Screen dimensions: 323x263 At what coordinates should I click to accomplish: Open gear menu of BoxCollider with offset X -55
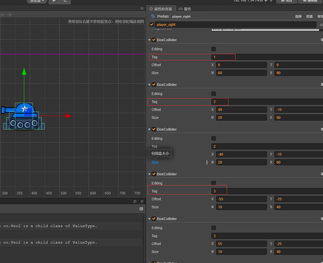[x=321, y=174]
